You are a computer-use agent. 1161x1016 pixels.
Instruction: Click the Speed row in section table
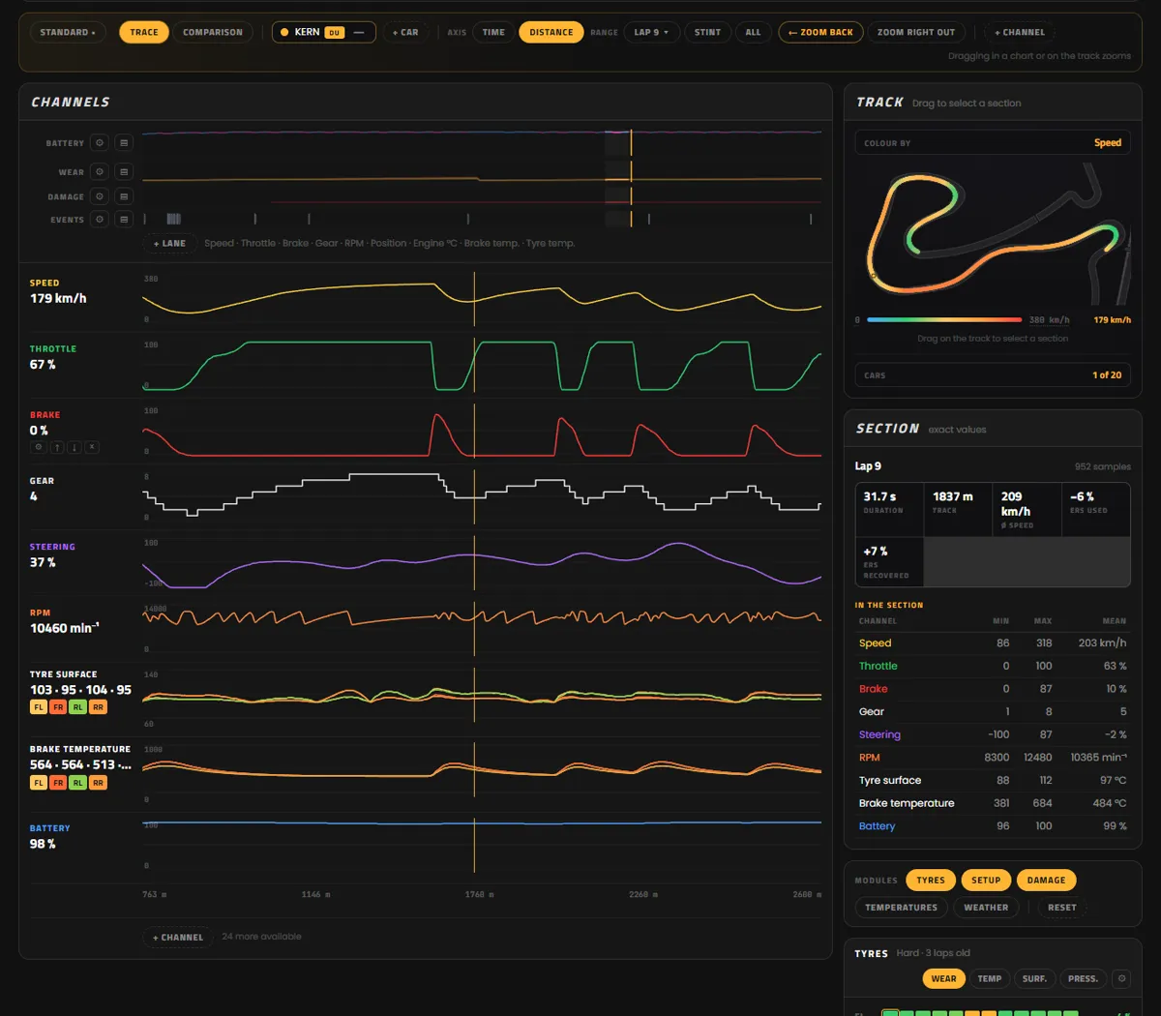(x=993, y=642)
